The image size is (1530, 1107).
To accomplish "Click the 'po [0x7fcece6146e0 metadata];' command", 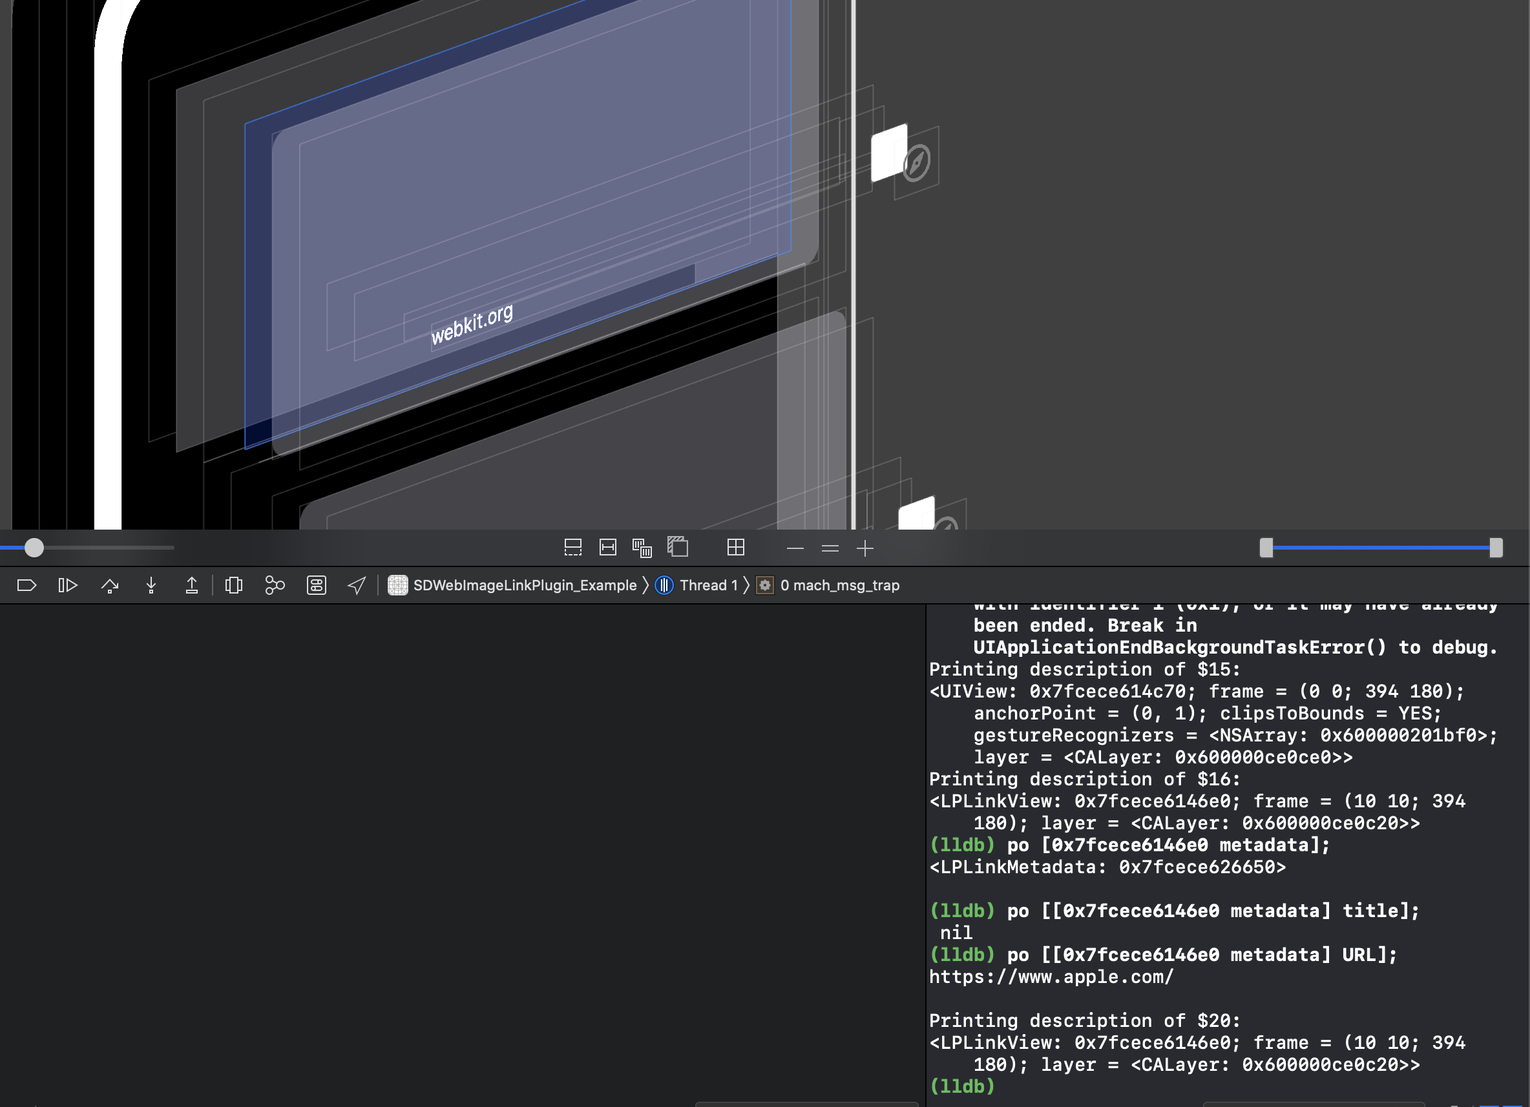I will [x=1168, y=845].
